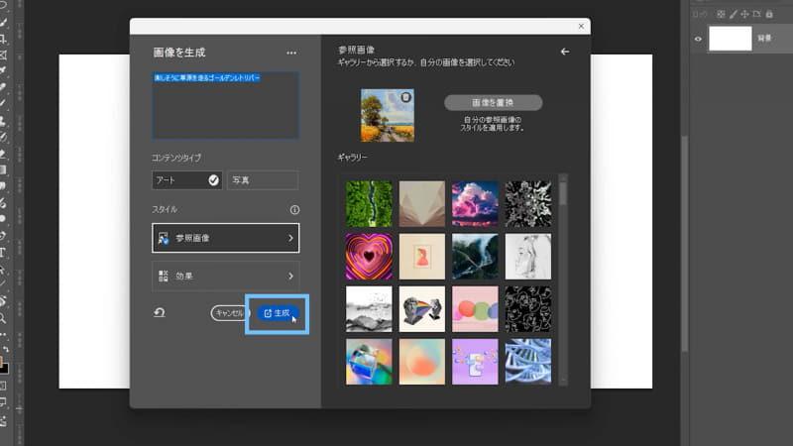Image resolution: width=793 pixels, height=446 pixels.
Task: Click the selected landscape painting reference thumbnail
Action: pos(388,115)
